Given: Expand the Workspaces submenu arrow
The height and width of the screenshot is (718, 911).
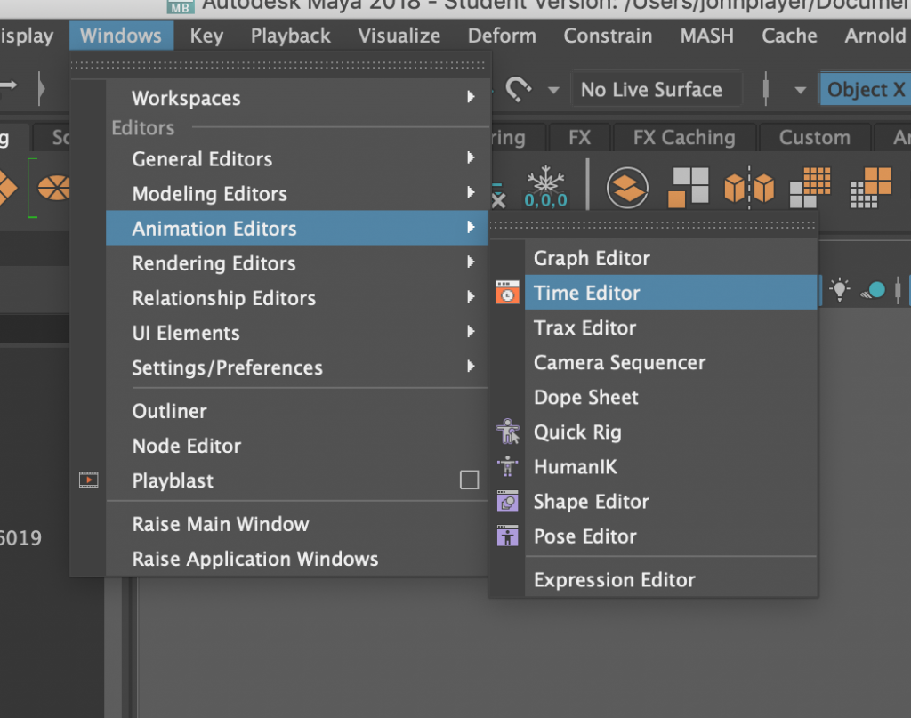Looking at the screenshot, I should pos(472,98).
